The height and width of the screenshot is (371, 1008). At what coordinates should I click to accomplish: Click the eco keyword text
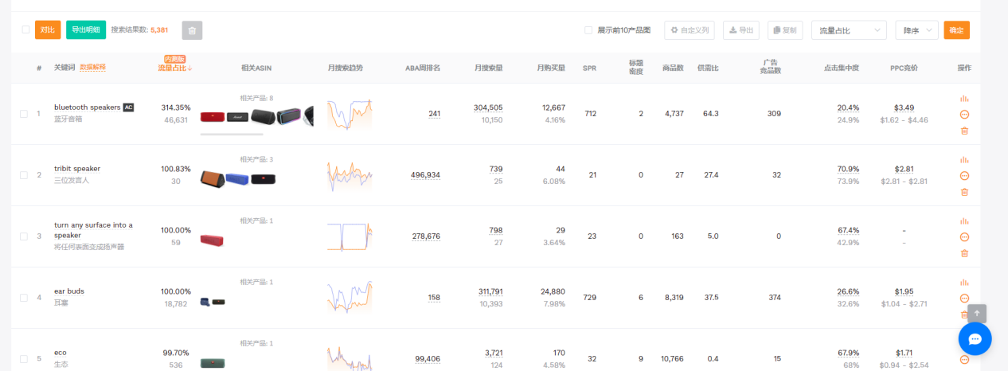[x=61, y=353]
